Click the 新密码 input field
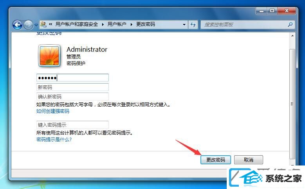 point(72,87)
